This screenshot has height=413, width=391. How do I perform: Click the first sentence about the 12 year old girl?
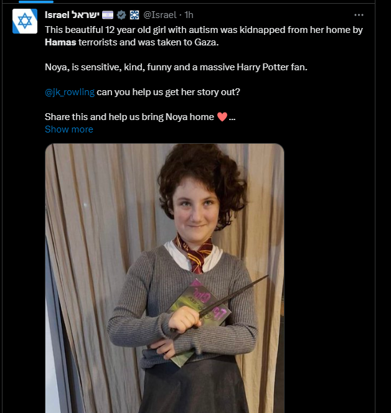[x=204, y=36]
